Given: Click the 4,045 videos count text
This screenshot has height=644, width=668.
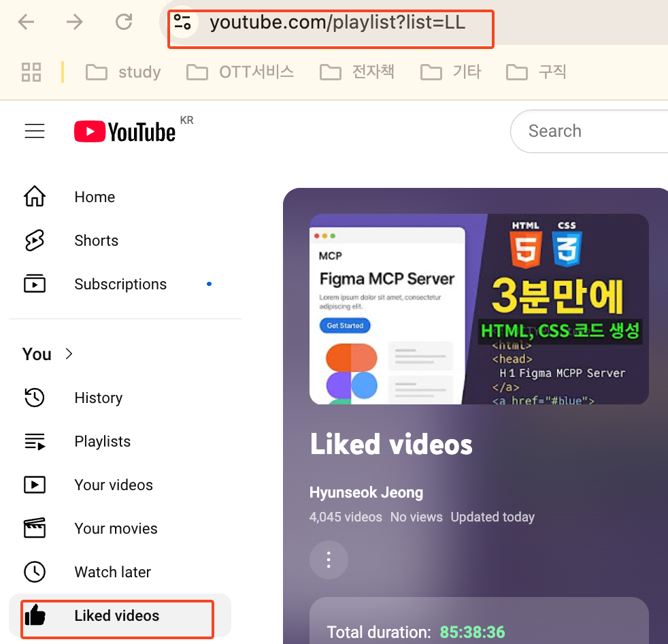Looking at the screenshot, I should (346, 517).
